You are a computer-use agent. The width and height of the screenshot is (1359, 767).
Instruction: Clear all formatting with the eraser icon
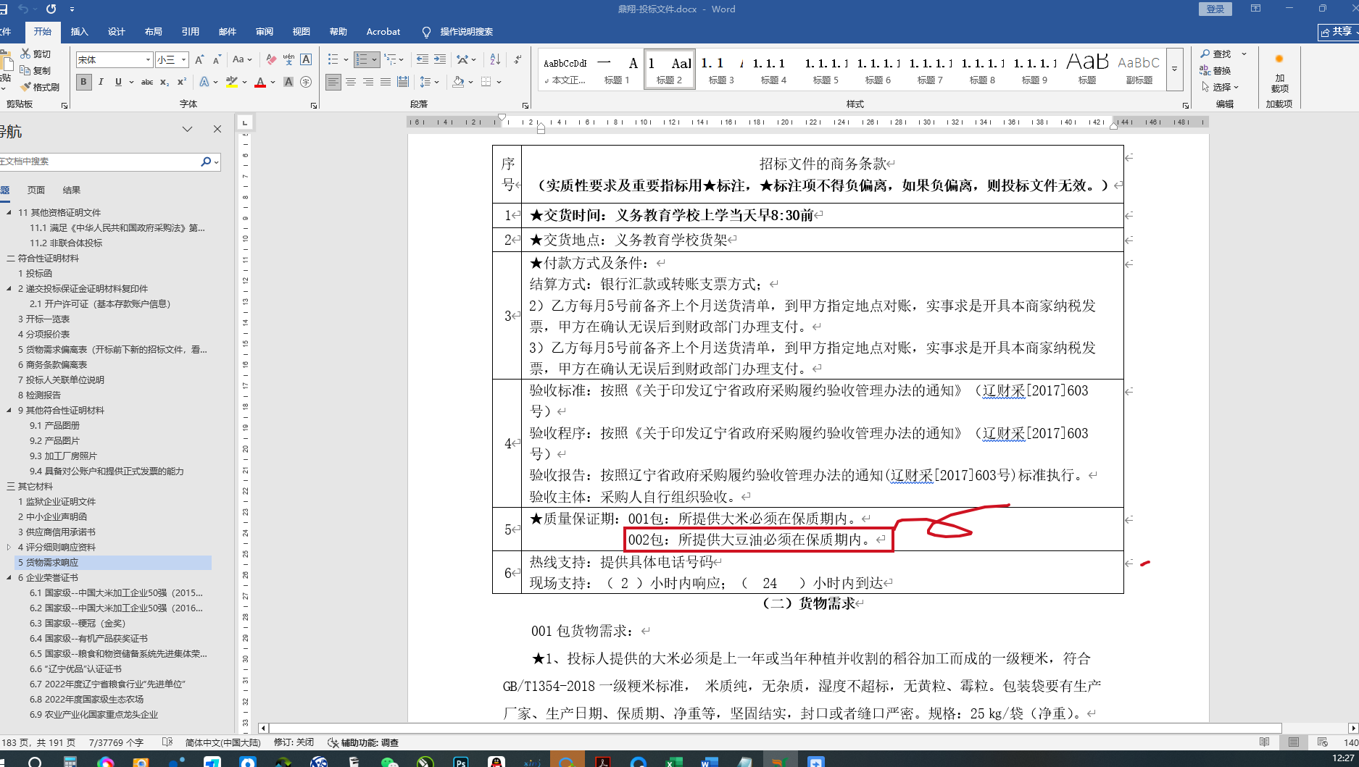271,59
